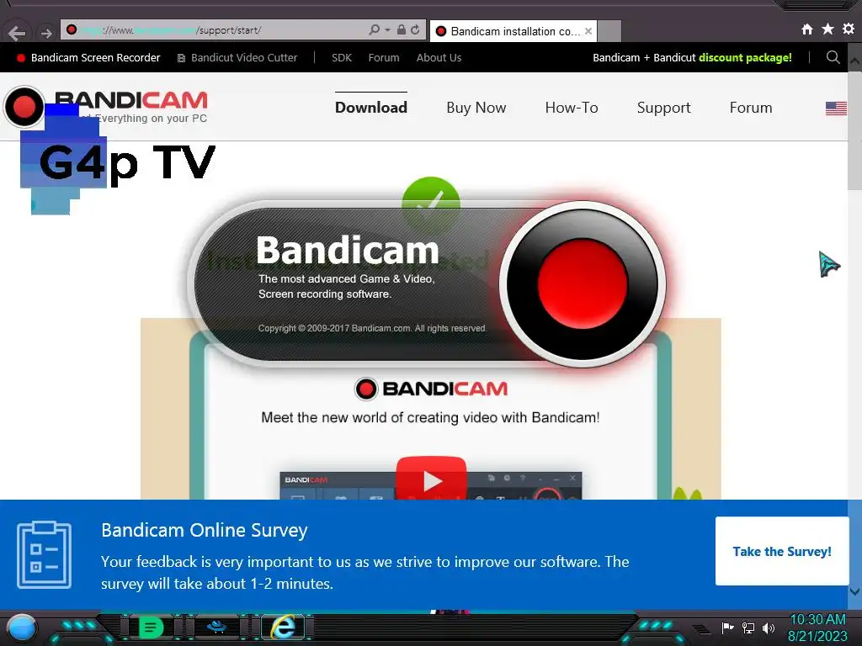Open the Buy Now menu item
Screen dimensions: 862x646
[x=476, y=108]
